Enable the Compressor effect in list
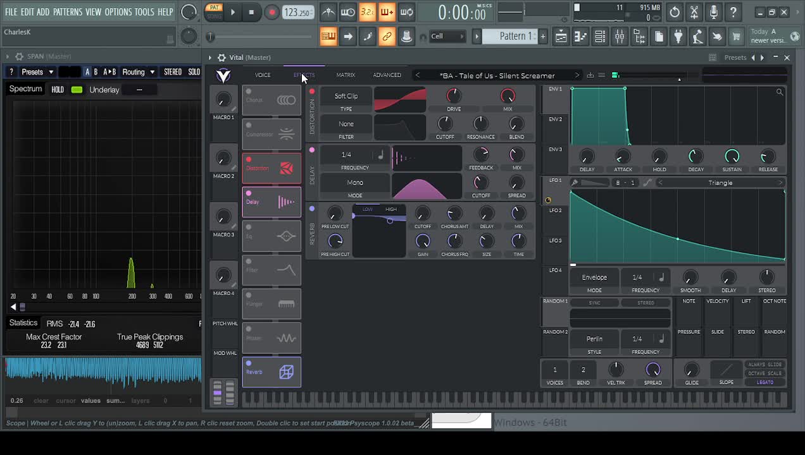 pyautogui.click(x=249, y=125)
